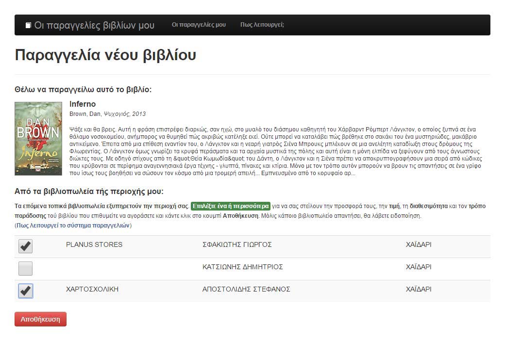Click the book icon in the navbar

[x=28, y=25]
